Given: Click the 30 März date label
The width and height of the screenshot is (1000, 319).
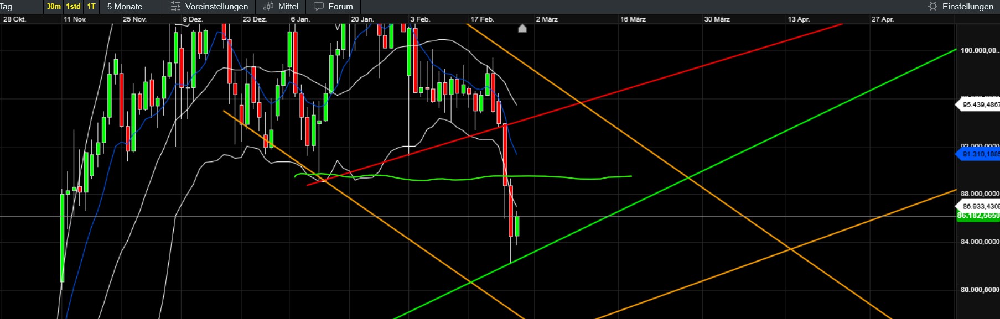Looking at the screenshot, I should coord(717,19).
